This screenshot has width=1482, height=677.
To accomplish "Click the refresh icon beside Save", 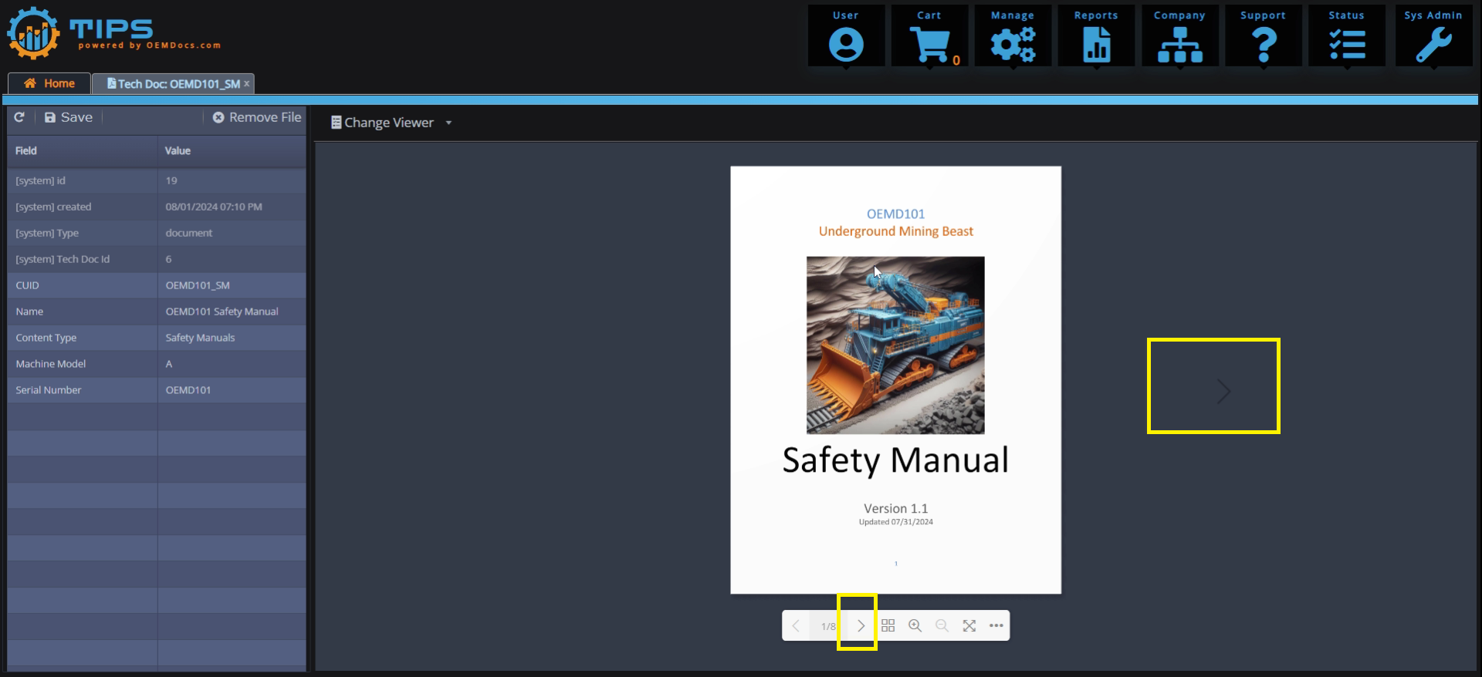I will coord(19,117).
